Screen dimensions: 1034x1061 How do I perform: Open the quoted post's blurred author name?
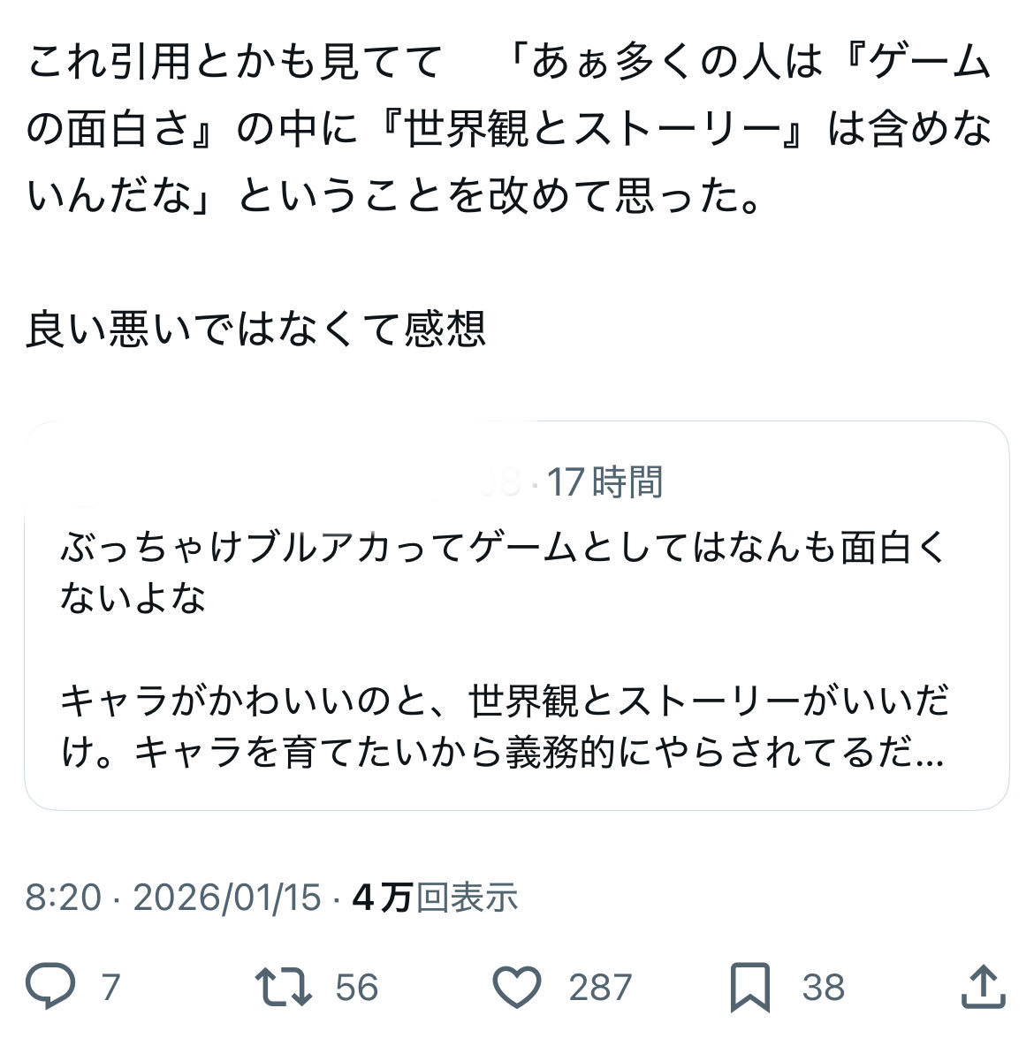click(292, 482)
